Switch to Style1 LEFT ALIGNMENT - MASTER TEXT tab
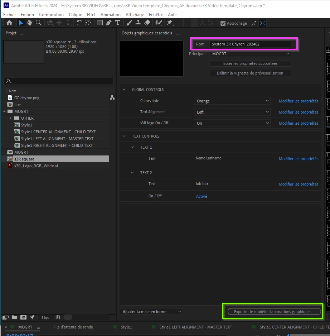Screen dimensions: 330x336 click(x=195, y=327)
